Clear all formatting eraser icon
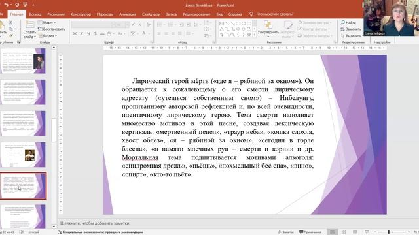Screen dimensions: 419x235 tap(149, 25)
